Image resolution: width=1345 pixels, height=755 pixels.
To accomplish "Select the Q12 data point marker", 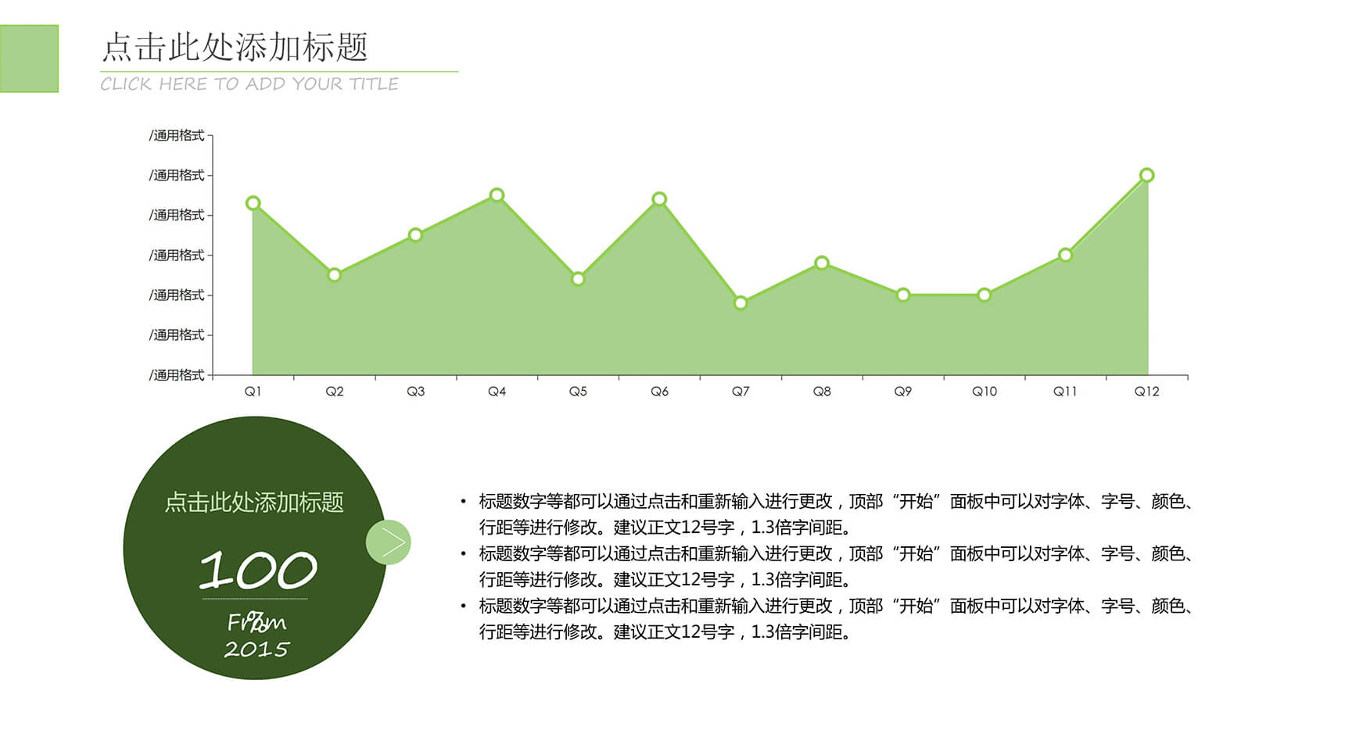I will tap(1146, 175).
